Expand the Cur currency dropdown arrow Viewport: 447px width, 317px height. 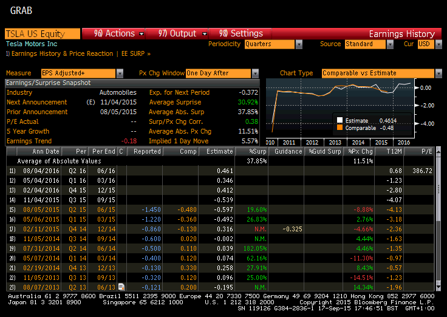(438, 44)
